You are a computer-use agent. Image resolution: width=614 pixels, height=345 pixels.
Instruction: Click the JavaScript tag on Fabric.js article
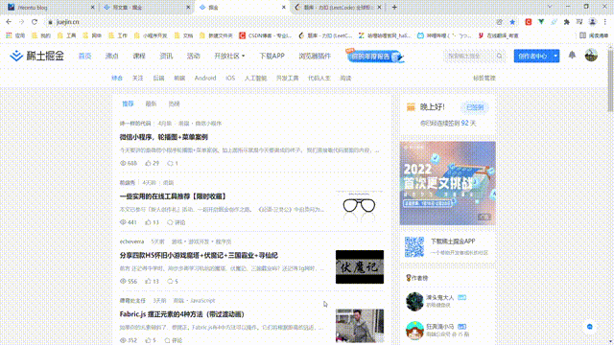[202, 301]
